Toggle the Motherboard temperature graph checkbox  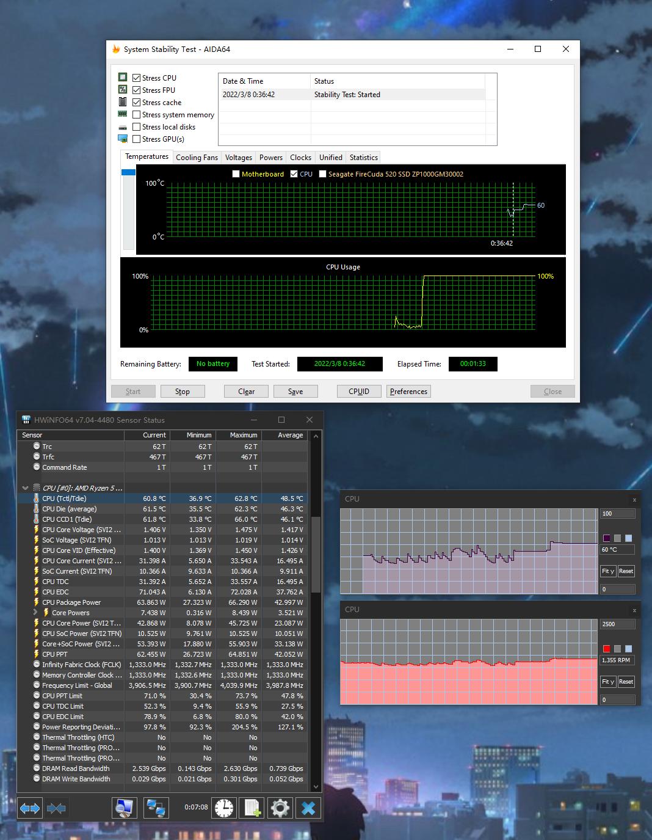tap(236, 174)
